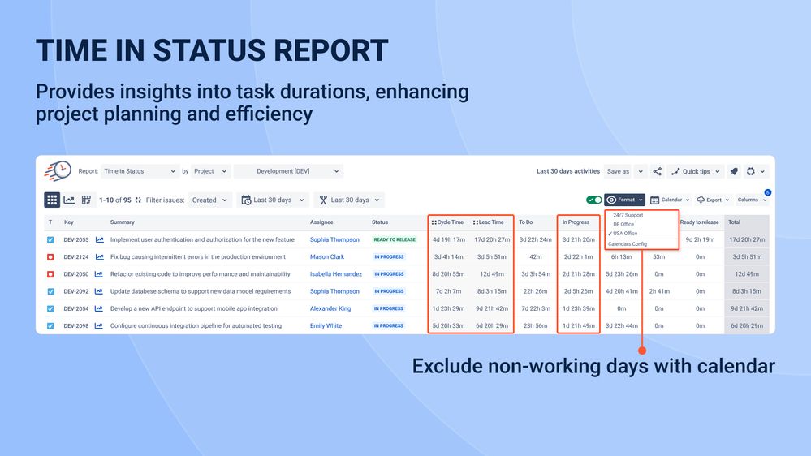Open Sophia Thompson link on DEV-2055 row
The height and width of the screenshot is (456, 811).
[334, 239]
